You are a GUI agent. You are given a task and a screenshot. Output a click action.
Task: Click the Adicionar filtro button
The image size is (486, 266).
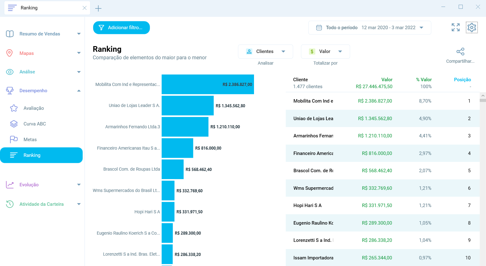[x=121, y=28]
